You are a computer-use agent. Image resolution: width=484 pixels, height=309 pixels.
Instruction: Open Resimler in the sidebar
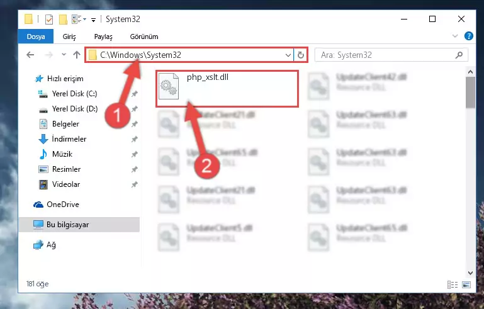[66, 169]
